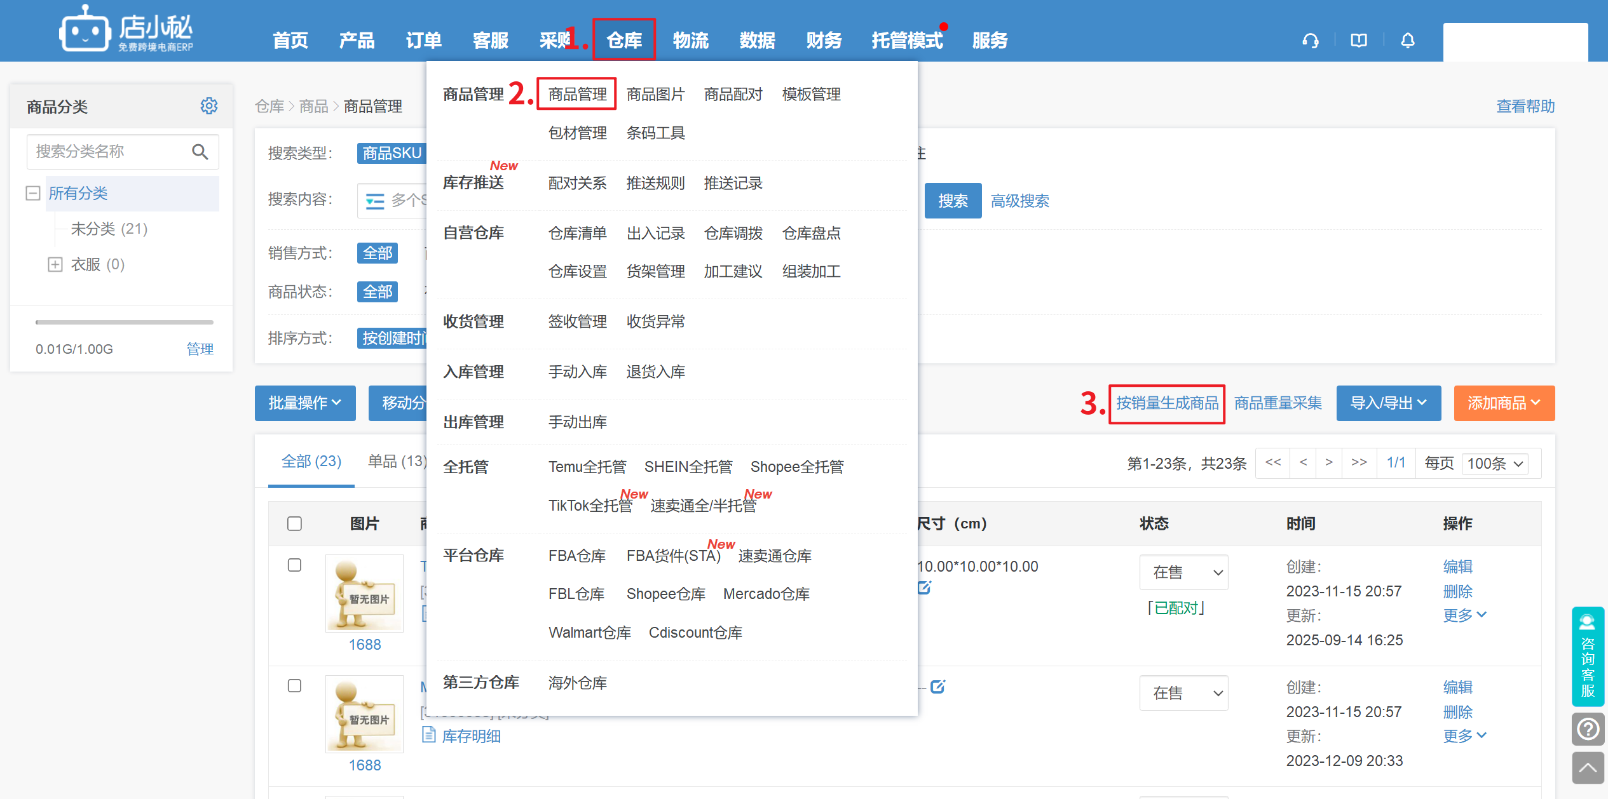The height and width of the screenshot is (799, 1608).
Task: Click the 库存明细 document icon
Action: click(429, 735)
